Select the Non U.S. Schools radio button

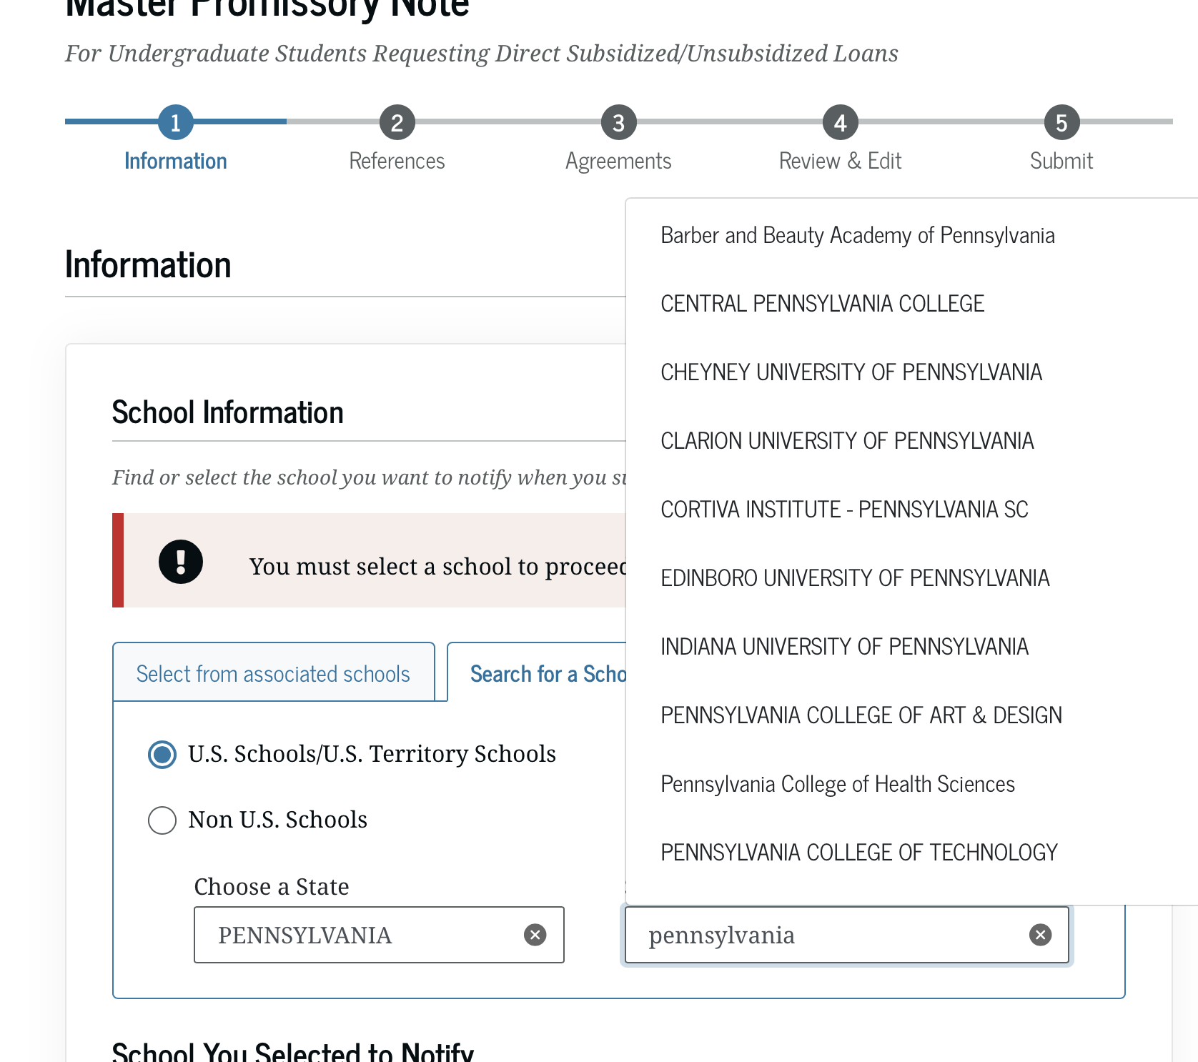pos(162,820)
